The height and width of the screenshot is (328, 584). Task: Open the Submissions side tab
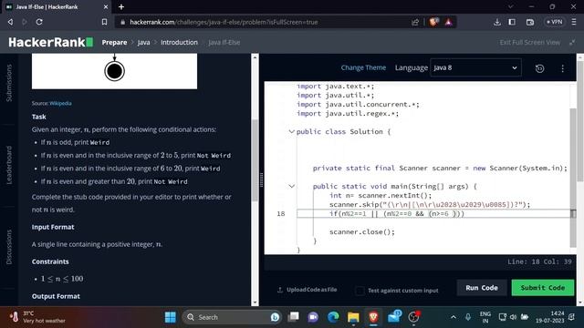pyautogui.click(x=9, y=83)
